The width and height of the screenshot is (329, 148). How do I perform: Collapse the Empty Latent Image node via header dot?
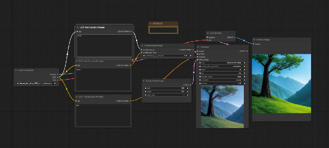[x=144, y=81]
